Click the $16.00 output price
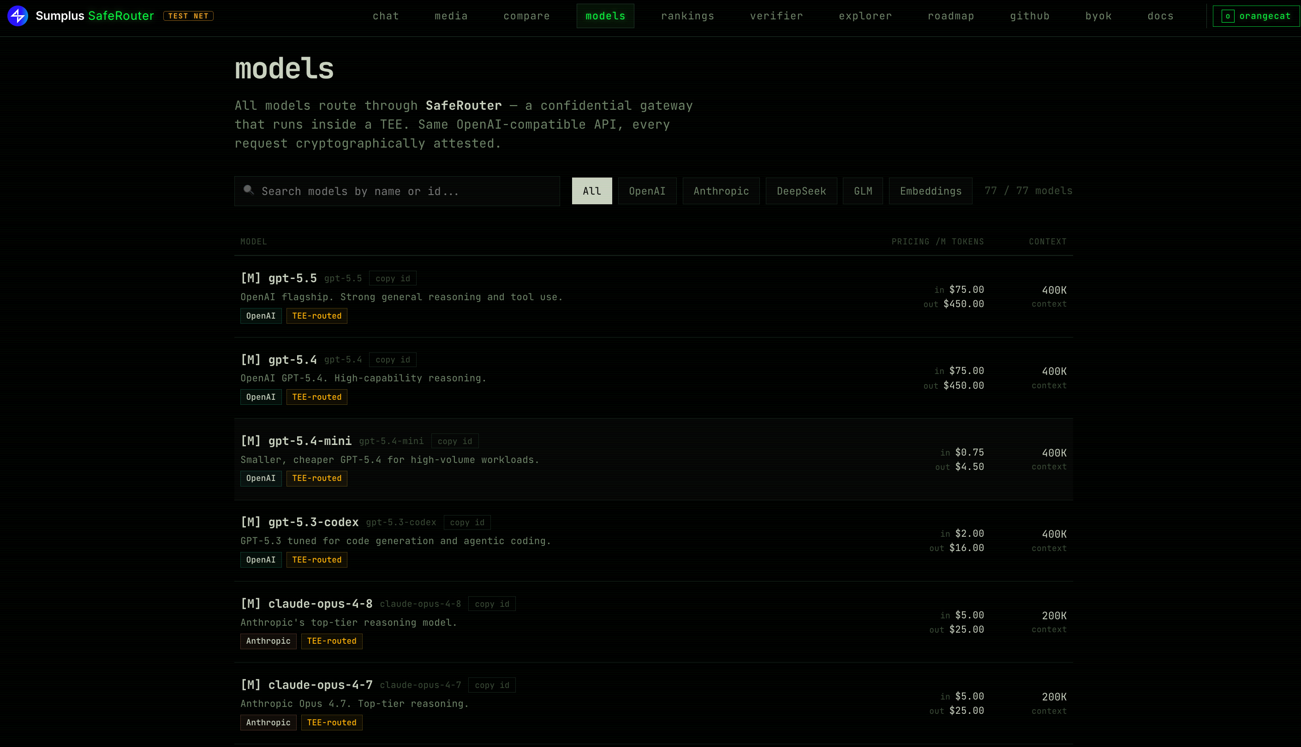1301x747 pixels. click(x=967, y=548)
